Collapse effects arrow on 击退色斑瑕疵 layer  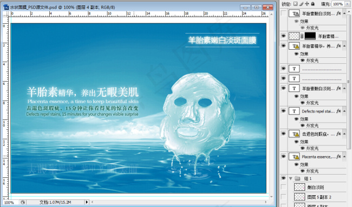tap(344, 134)
